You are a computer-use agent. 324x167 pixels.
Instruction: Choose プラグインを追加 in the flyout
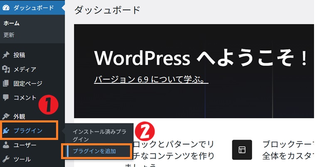94,151
